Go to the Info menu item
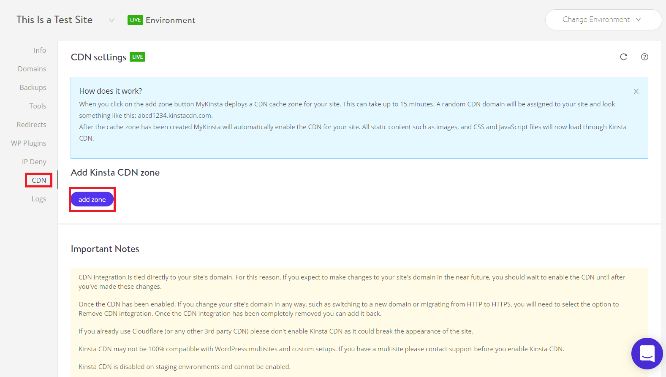This screenshot has height=377, width=666. tap(40, 50)
